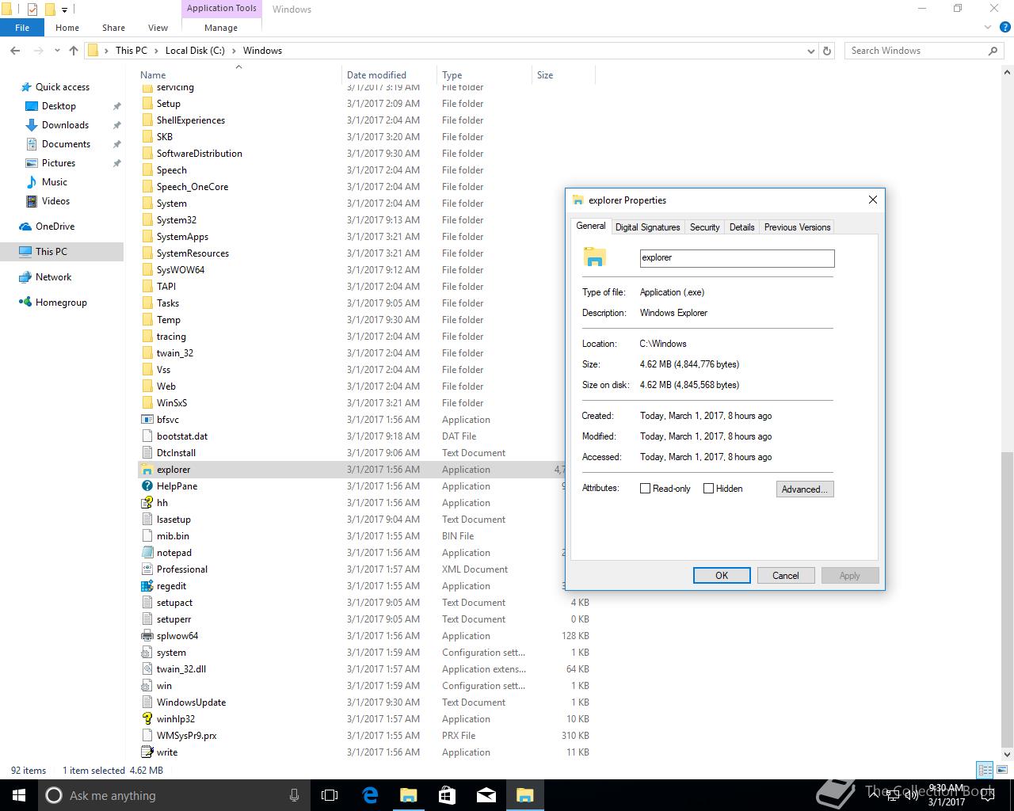
Task: Click chevron after This PC in breadcrumb
Action: pos(156,51)
